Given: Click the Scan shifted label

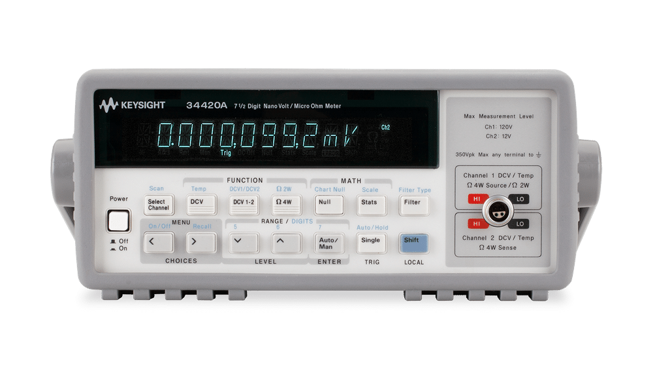Looking at the screenshot, I should [x=156, y=188].
